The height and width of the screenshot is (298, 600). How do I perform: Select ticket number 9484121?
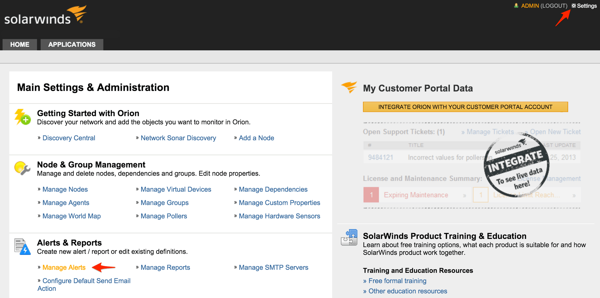[x=380, y=157]
